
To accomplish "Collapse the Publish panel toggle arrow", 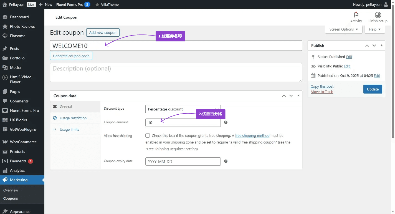I will point(381,46).
